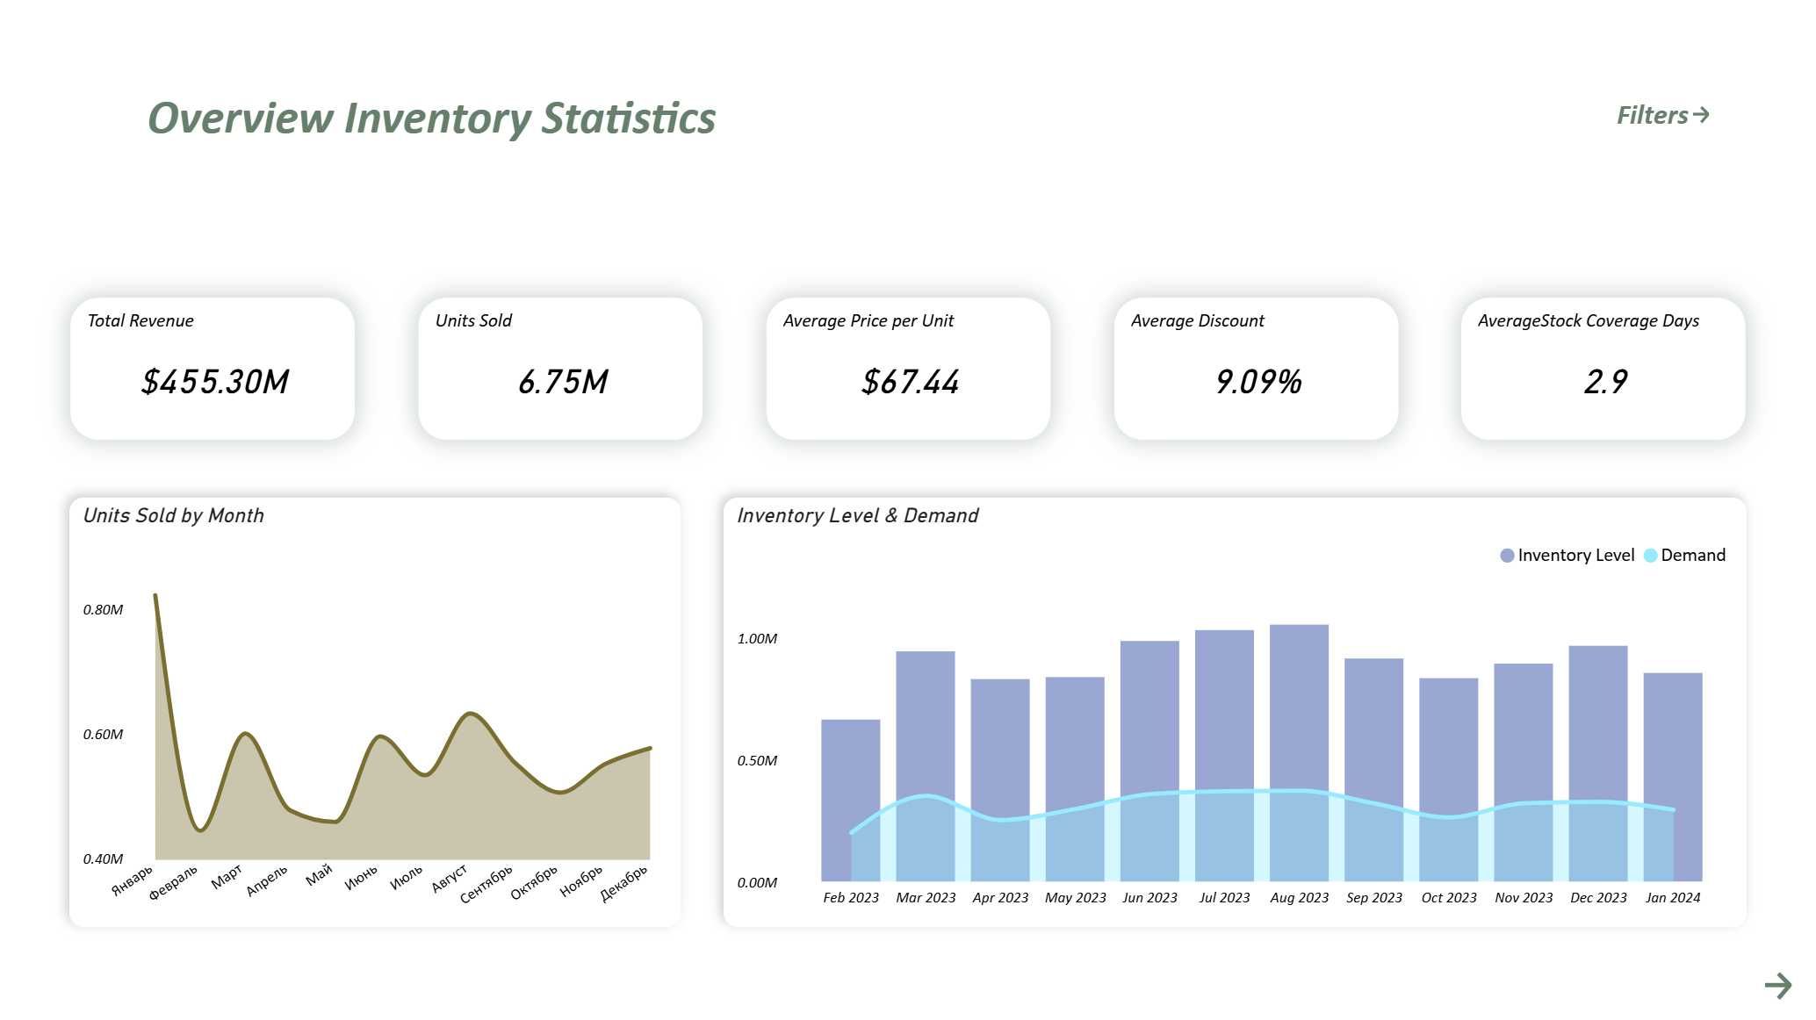Go to next page with bottom arrow
The height and width of the screenshot is (1020, 1816).
coord(1778,985)
